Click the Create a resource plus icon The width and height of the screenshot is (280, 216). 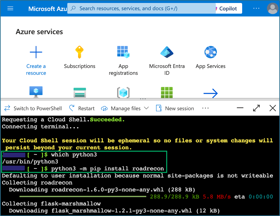point(36,52)
